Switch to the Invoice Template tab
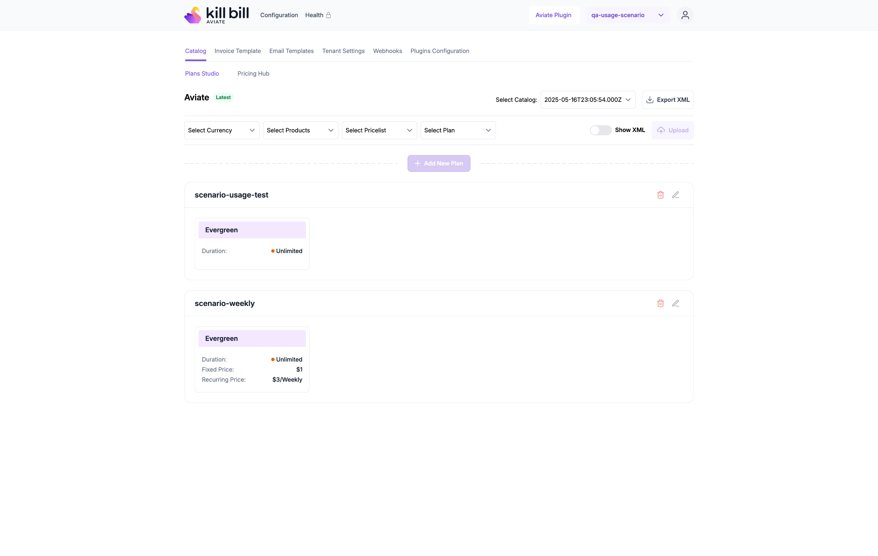This screenshot has height=556, width=878. click(x=237, y=51)
